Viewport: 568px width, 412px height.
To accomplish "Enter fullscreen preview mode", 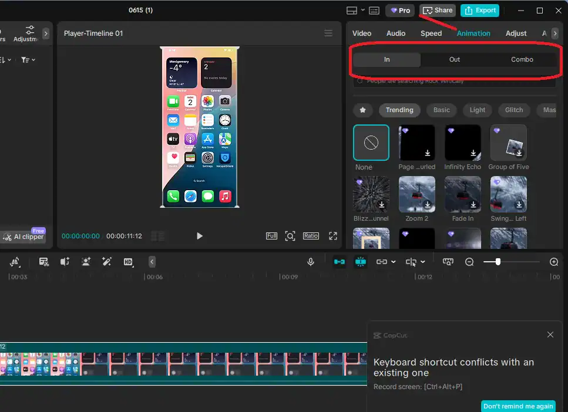I will coord(333,236).
